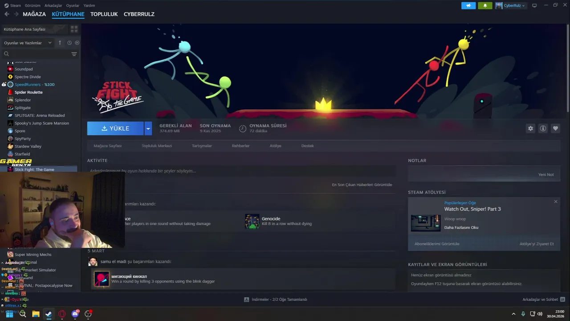570x321 pixels.
Task: Click the library search magnifier icon
Action: (6, 54)
